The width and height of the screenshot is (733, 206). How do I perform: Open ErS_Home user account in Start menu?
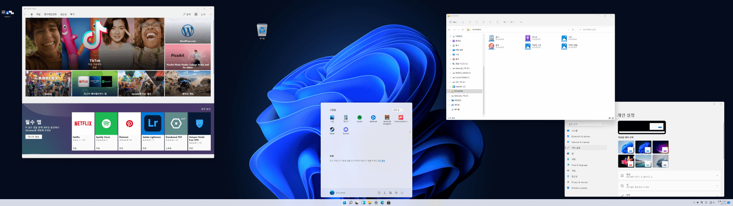point(338,193)
